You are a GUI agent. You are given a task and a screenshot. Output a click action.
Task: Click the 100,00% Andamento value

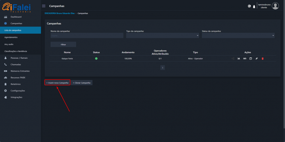click(128, 59)
